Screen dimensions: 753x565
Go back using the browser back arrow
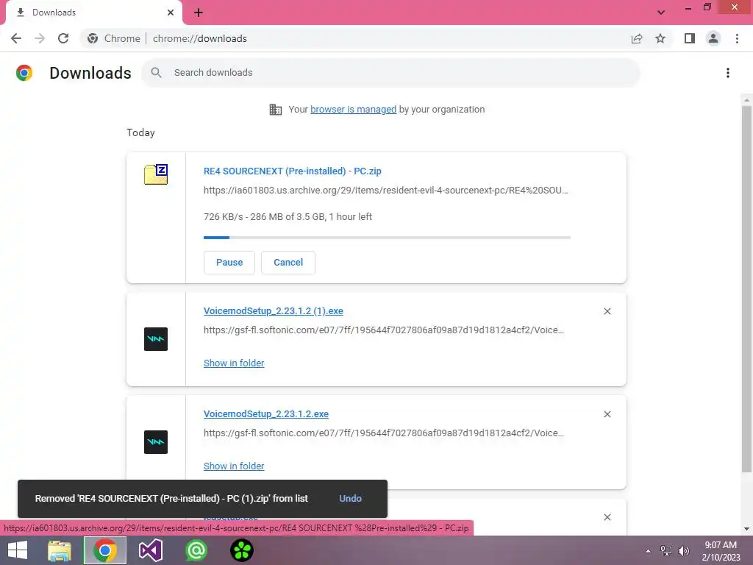[x=16, y=38]
